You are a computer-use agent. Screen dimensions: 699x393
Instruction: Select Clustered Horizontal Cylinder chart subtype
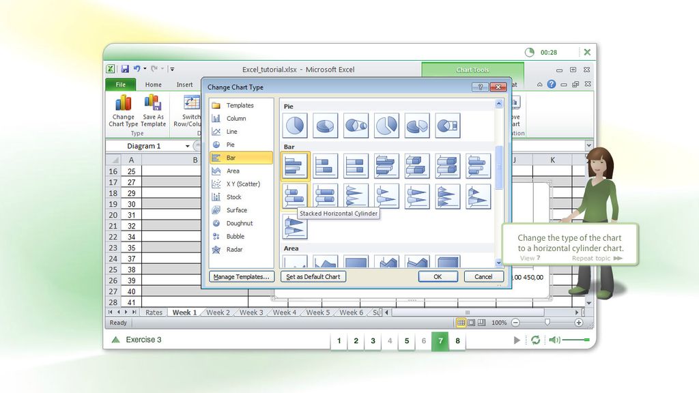pos(479,166)
